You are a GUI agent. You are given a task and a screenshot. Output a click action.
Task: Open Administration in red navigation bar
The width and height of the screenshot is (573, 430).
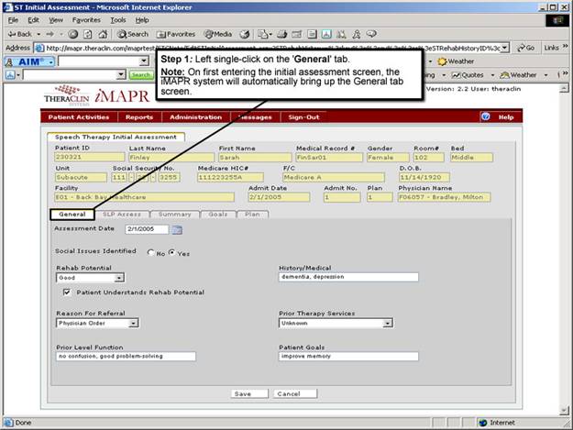[x=195, y=117]
